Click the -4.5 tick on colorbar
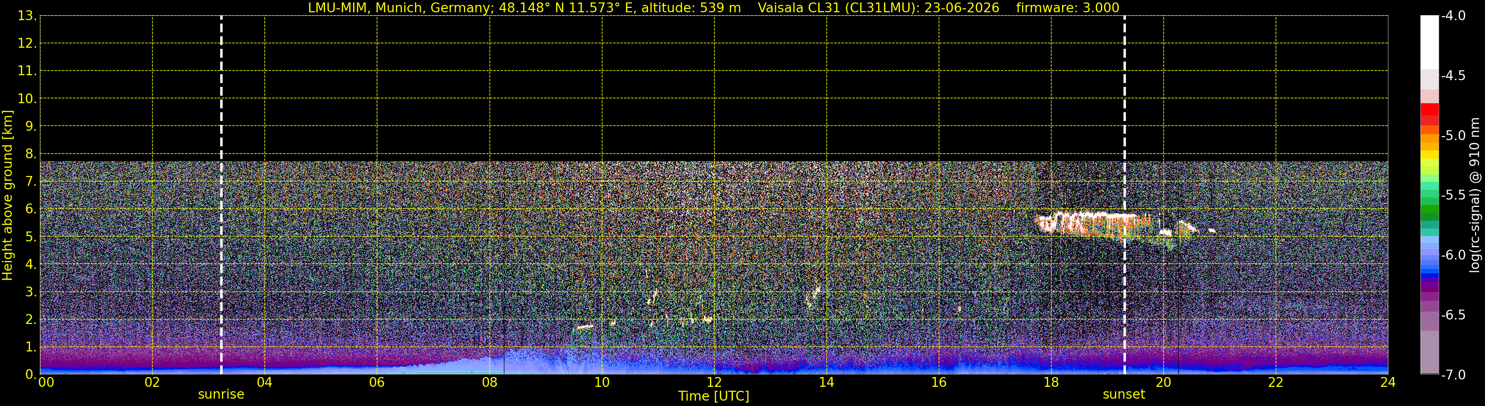Screen dimensions: 1485x406 [1452, 76]
